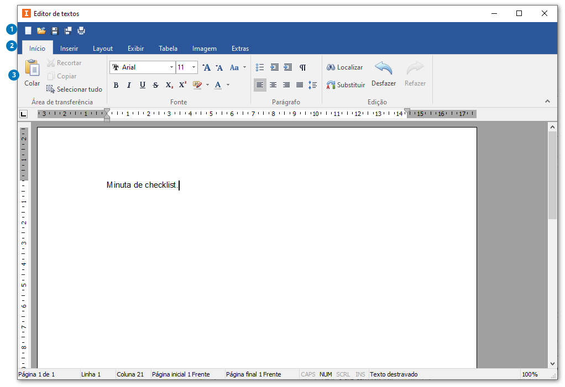
Task: Apply the text highlight color
Action: 197,85
